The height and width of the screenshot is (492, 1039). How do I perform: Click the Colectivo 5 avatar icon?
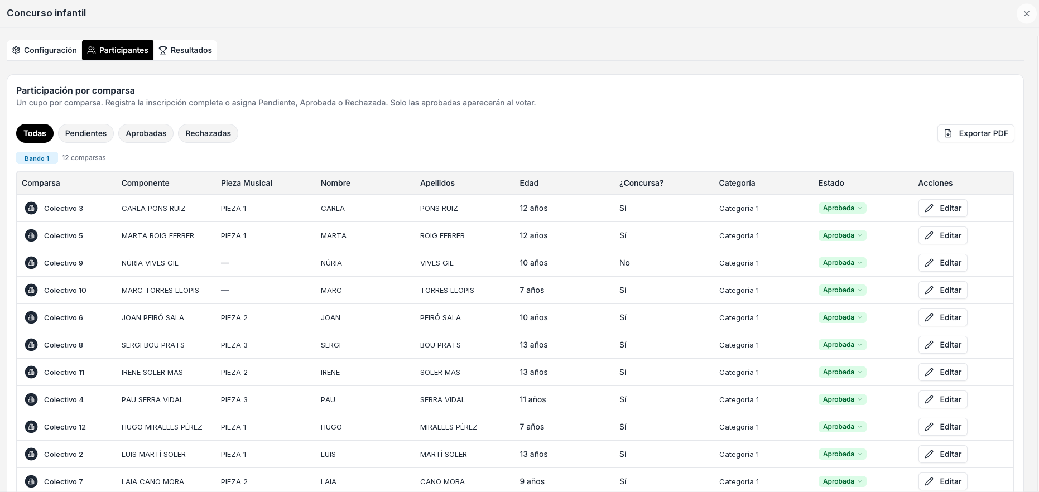coord(31,235)
